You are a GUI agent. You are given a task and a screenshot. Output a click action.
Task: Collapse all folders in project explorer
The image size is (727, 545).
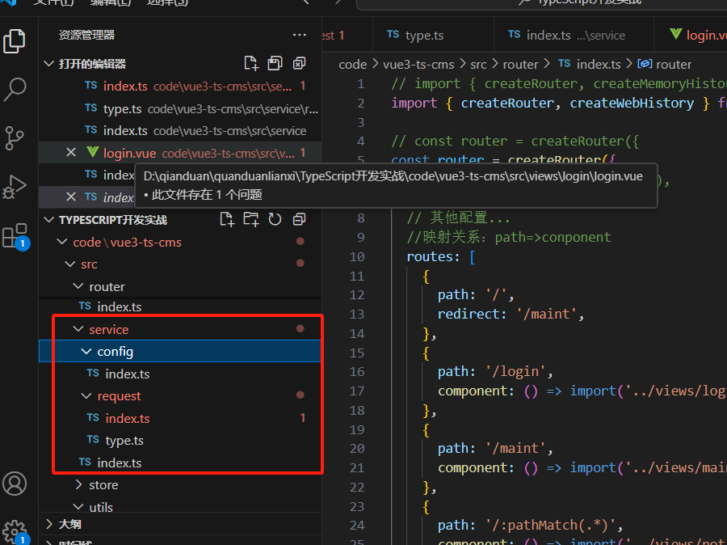coord(300,219)
